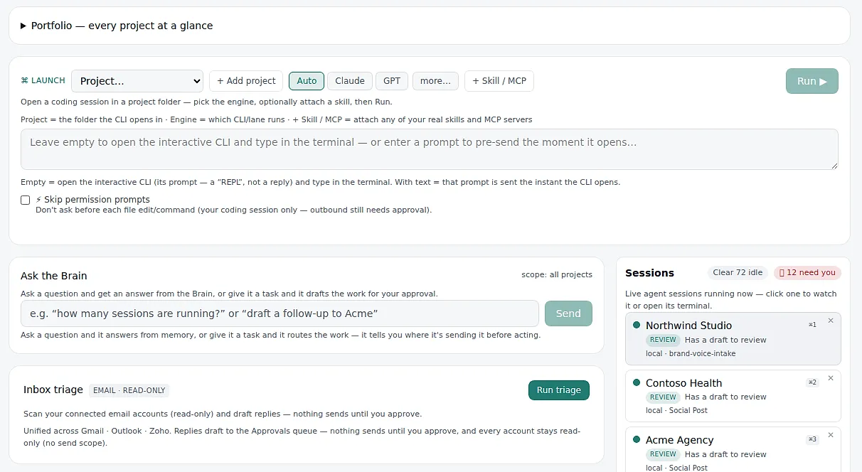
Task: Click the REVIEW tag on Northwind Studio
Action: coord(663,340)
